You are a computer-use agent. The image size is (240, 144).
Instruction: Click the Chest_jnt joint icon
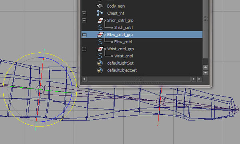coord(100,13)
